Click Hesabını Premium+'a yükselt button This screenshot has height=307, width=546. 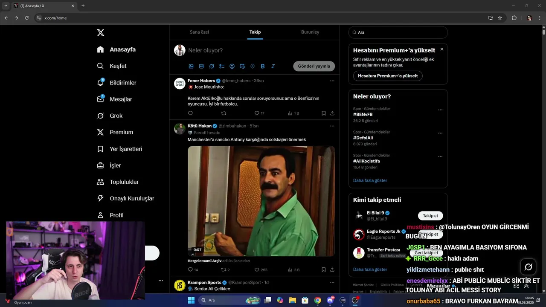388,76
